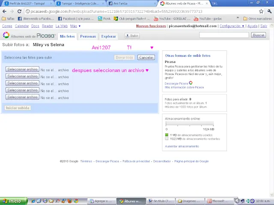This screenshot has height=205, width=274.
Task: Open the Bienvenido a Facebook bookmark
Action: [x=36, y=19]
